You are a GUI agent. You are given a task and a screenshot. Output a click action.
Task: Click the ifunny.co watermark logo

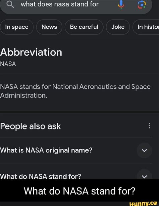click(143, 203)
